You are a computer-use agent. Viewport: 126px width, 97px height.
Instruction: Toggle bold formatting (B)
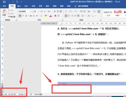tap(20, 16)
